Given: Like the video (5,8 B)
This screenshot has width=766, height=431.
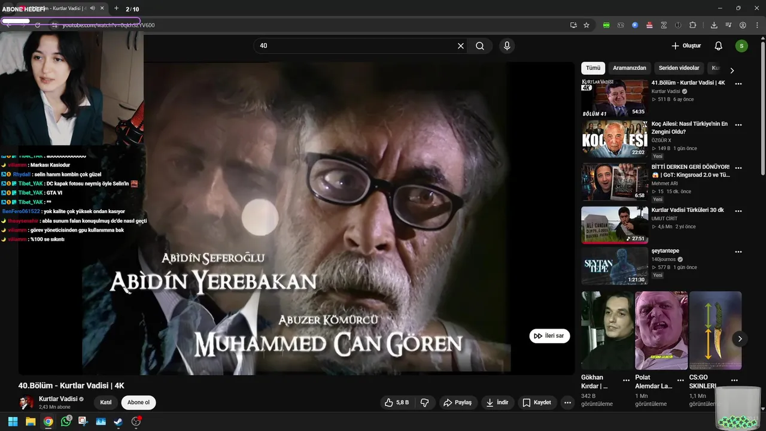Looking at the screenshot, I should pyautogui.click(x=397, y=403).
